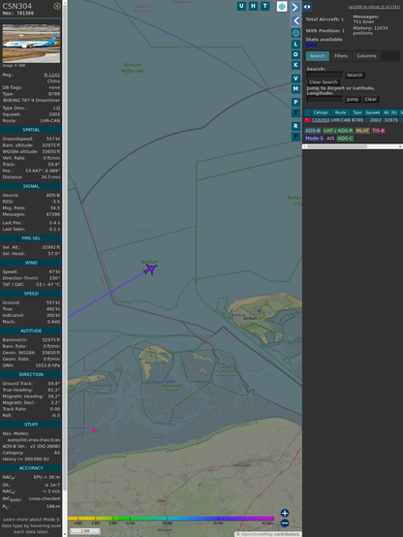This screenshot has width=403, height=537.
Task: Open the stats available 'here' link
Action: [311, 45]
